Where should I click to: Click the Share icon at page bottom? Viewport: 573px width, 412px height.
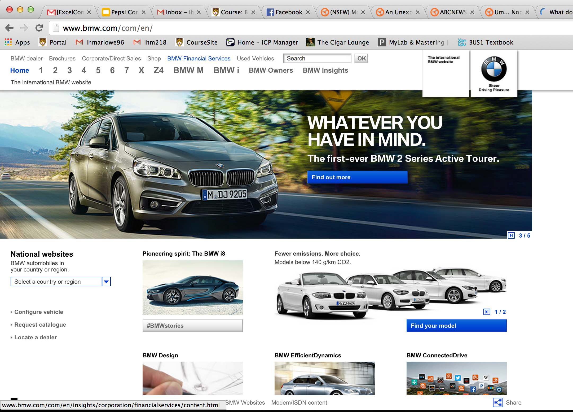(x=498, y=402)
